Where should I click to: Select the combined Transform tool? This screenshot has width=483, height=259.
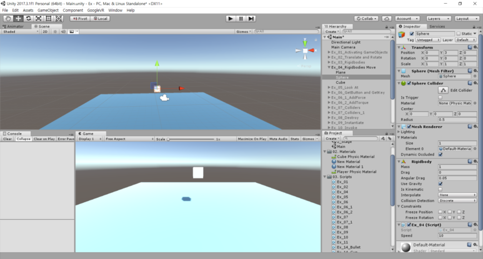click(x=59, y=19)
